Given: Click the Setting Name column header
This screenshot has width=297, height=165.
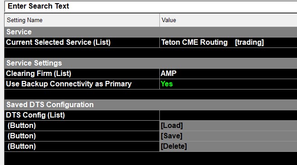Looking at the screenshot, I should click(x=82, y=20).
